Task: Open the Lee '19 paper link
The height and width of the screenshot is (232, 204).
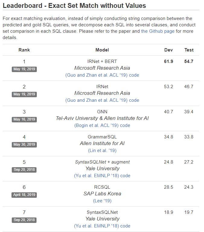Action: pos(102,201)
